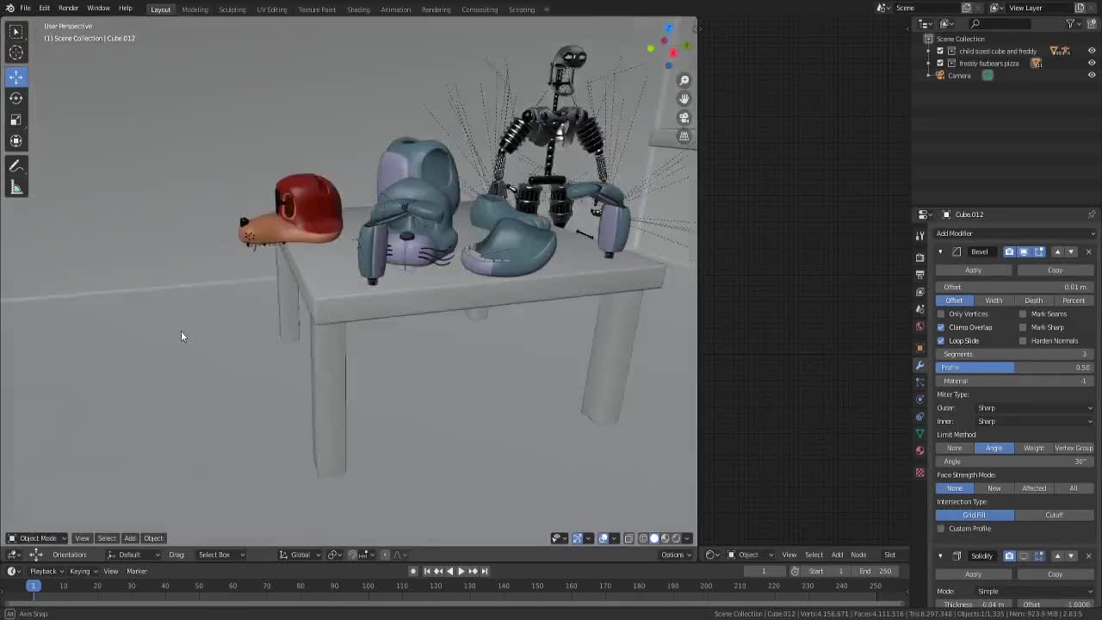Image resolution: width=1102 pixels, height=620 pixels.
Task: Toggle camera view icon in viewport
Action: click(684, 117)
